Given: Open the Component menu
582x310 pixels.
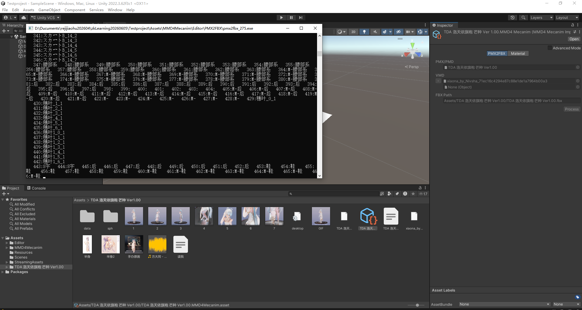Looking at the screenshot, I should 75,10.
